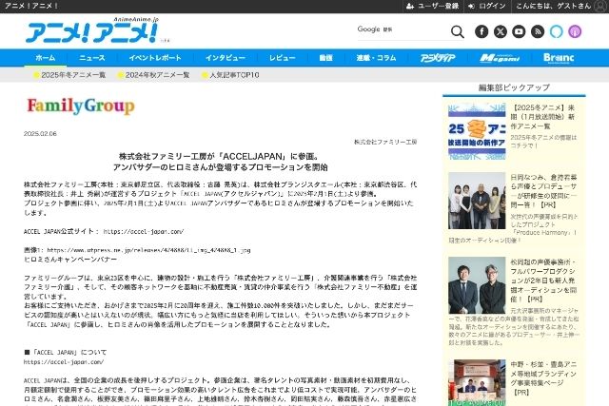609x406 pixels.
Task: Open the accel-japan.com link under ACCEL JAPANについて
Action: click(64, 361)
